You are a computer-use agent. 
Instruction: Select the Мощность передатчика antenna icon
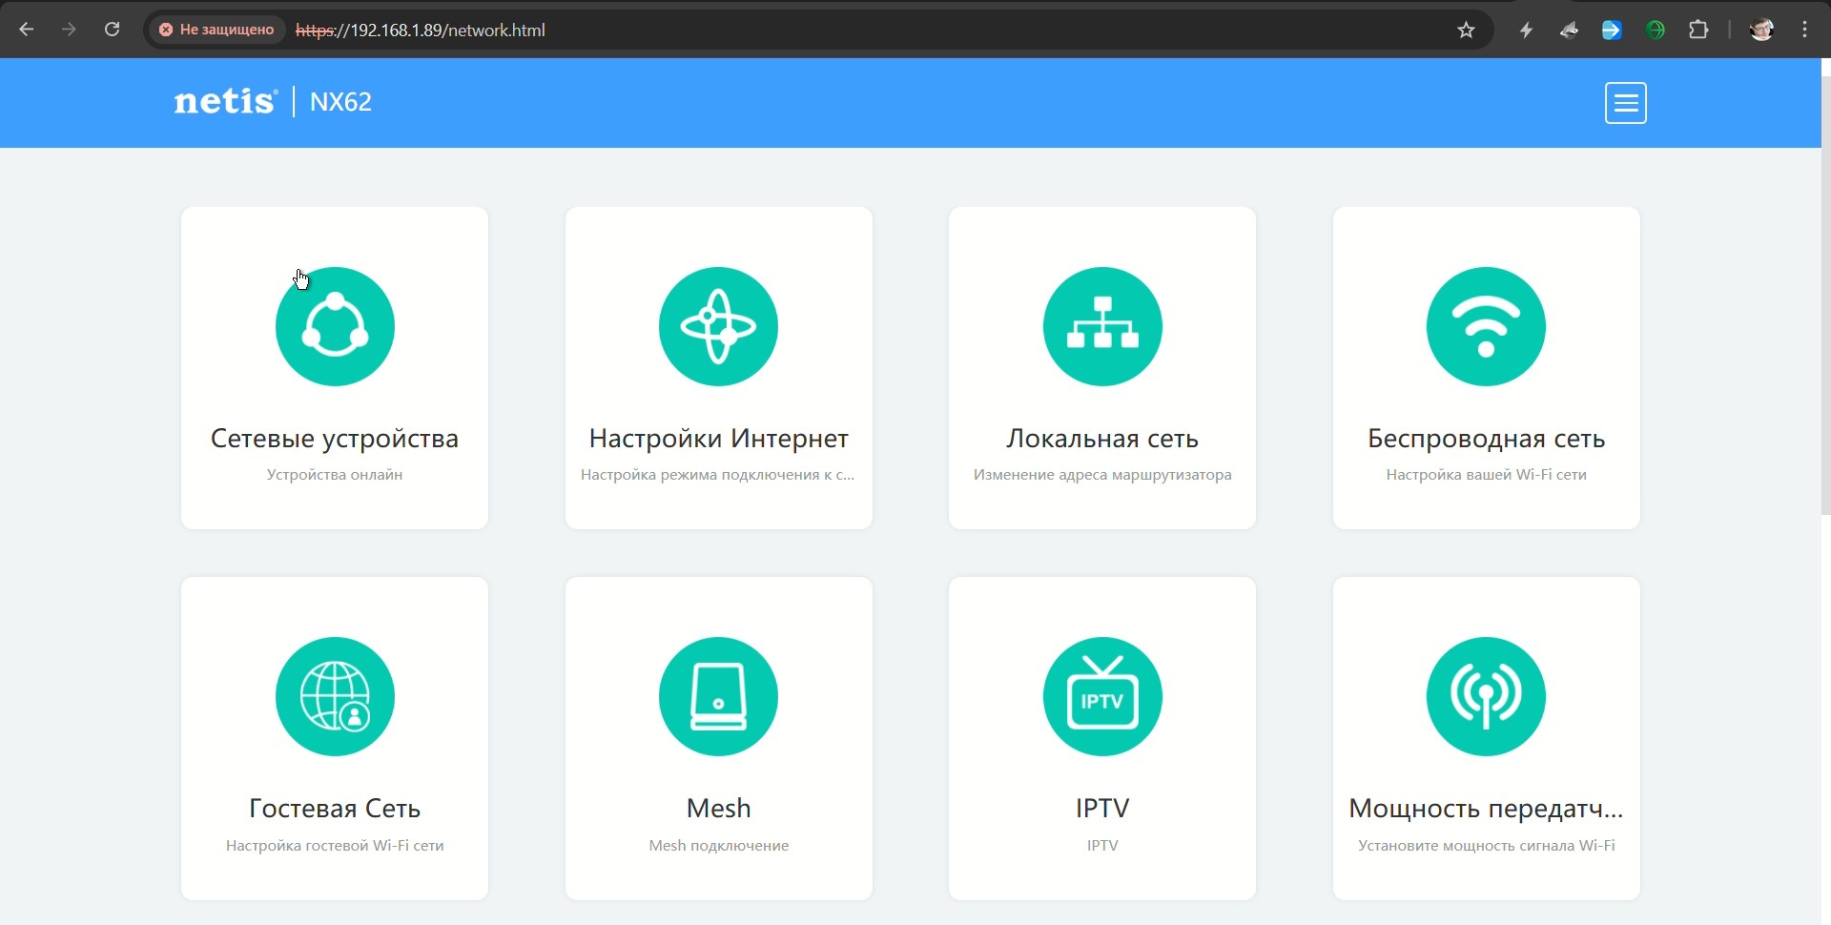[x=1486, y=696]
